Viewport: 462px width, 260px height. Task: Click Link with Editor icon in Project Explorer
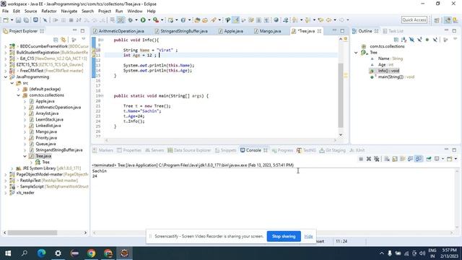pos(64,40)
